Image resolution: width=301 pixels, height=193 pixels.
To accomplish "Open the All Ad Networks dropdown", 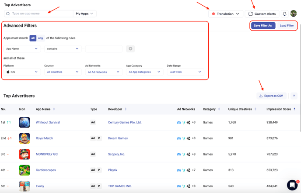I will [x=104, y=72].
